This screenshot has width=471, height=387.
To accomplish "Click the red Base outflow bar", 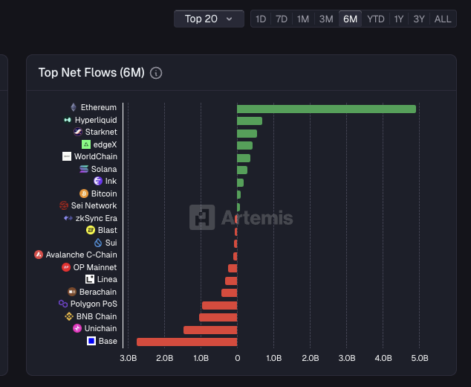I will 186,342.
